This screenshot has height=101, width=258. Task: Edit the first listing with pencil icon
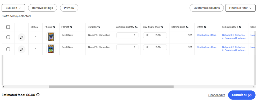click(x=21, y=37)
